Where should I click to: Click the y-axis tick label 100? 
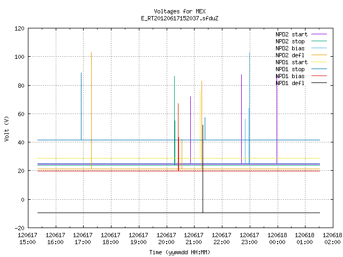(19, 57)
